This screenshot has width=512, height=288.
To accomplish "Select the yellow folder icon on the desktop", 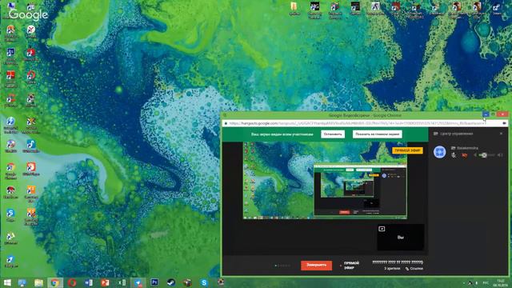I will (x=294, y=9).
